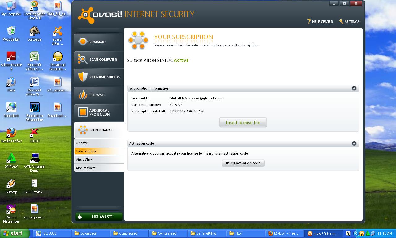Collapse the Subscription information panel

[354, 88]
